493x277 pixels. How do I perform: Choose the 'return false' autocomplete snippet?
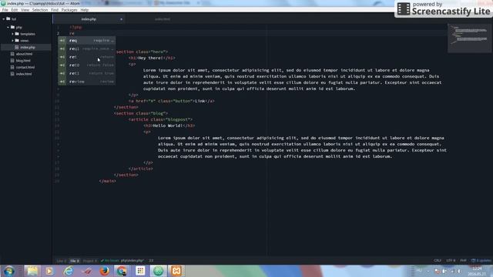[x=87, y=65]
